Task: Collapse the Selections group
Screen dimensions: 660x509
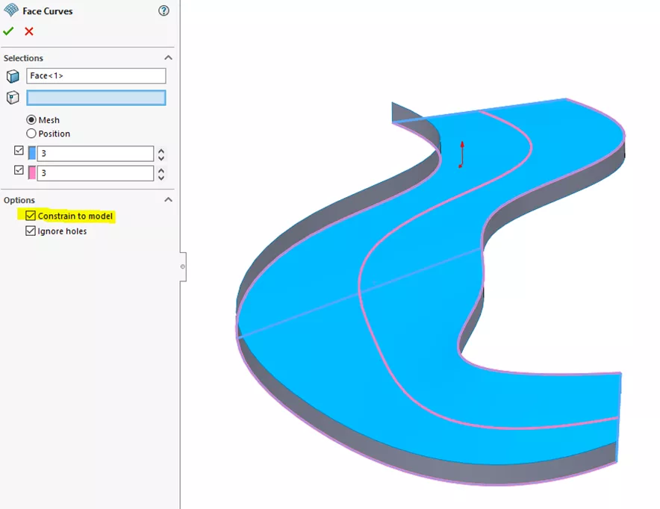Action: pyautogui.click(x=169, y=57)
